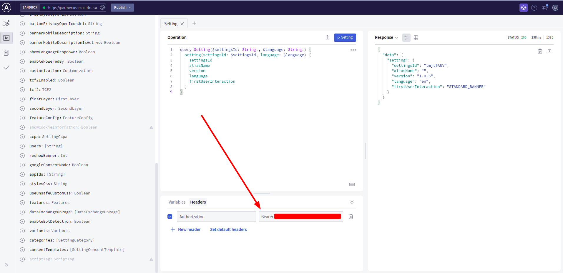The height and width of the screenshot is (273, 563).
Task: Switch response to table view icon
Action: pos(416,38)
